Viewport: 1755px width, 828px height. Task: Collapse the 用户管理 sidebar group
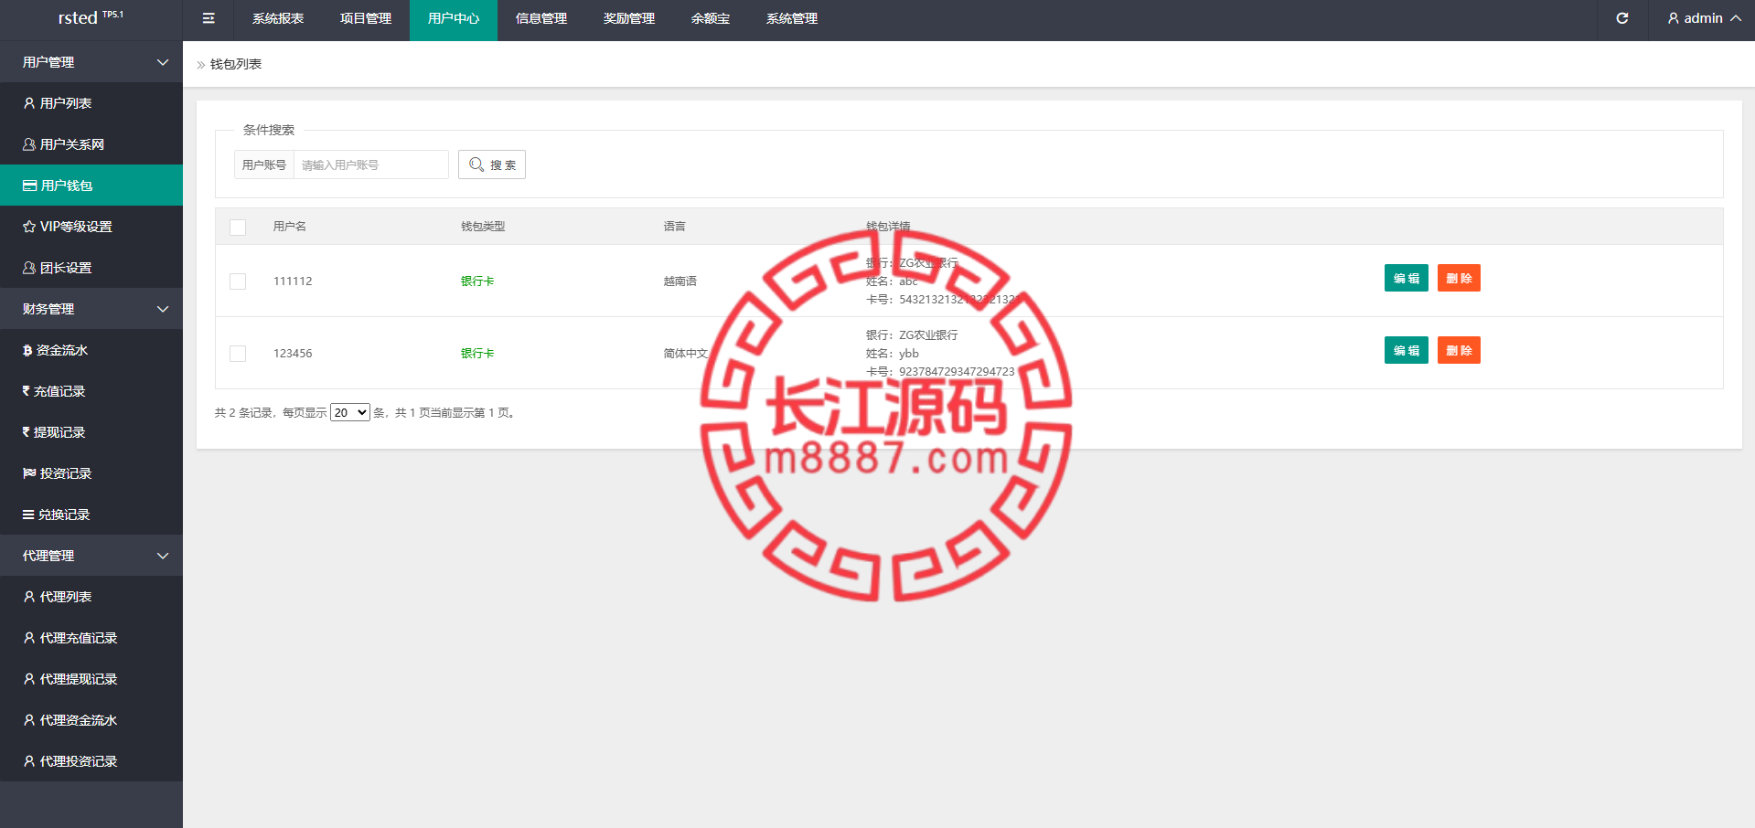91,62
